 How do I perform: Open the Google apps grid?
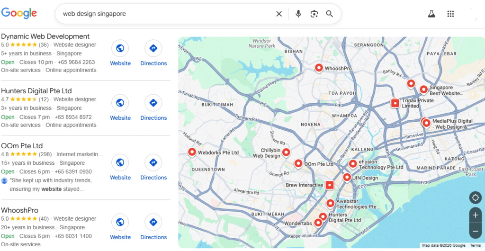click(451, 14)
